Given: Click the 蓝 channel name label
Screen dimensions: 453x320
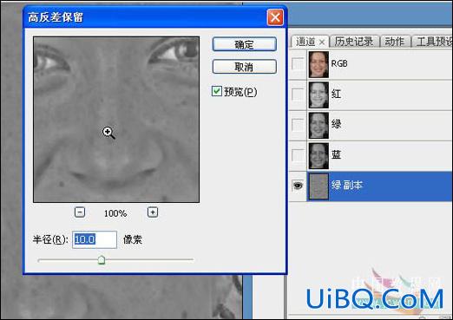Looking at the screenshot, I should point(336,154).
